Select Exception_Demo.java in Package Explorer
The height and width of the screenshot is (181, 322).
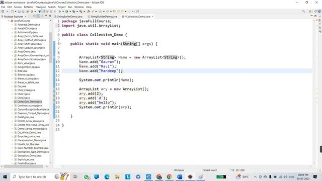pyautogui.click(x=29, y=156)
